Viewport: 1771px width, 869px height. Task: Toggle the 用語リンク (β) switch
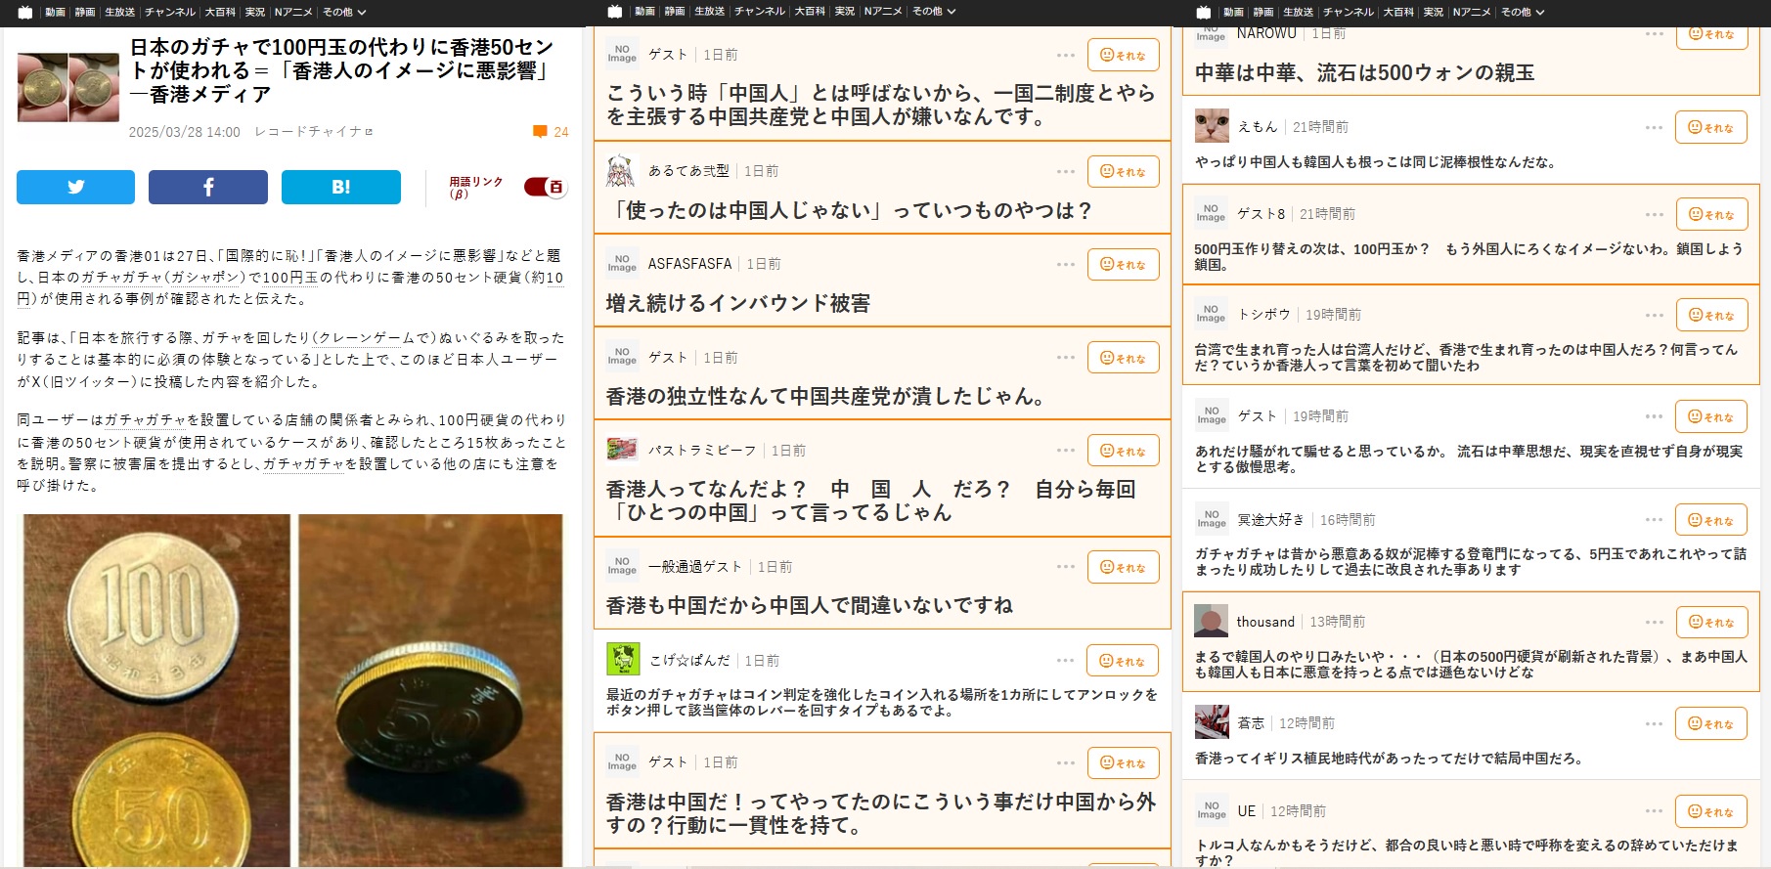545,187
